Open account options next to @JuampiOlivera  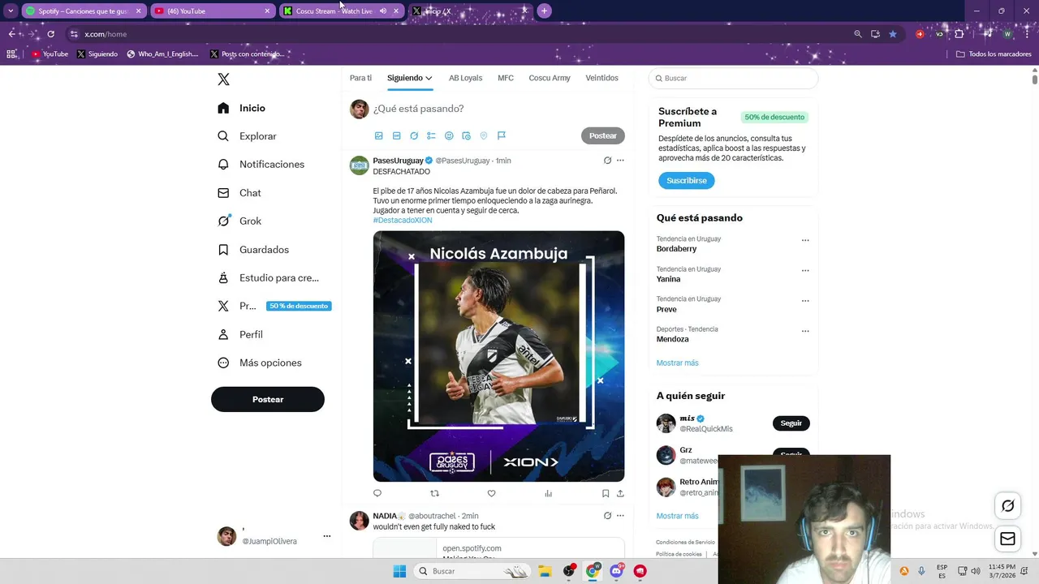click(327, 536)
